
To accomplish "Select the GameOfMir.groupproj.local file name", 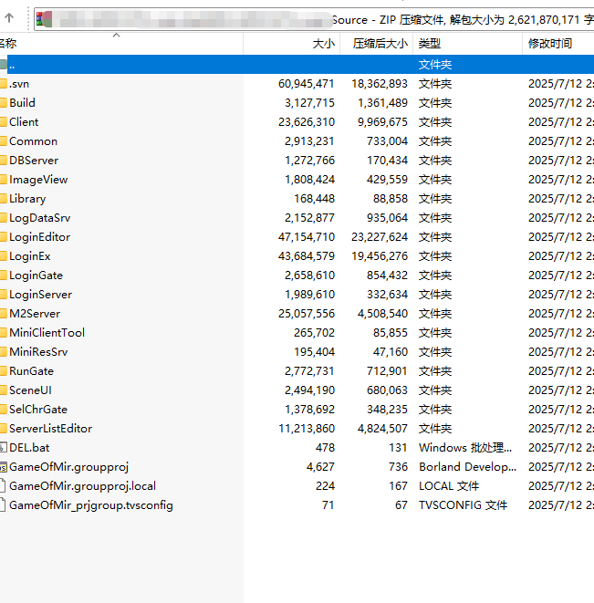I will pyautogui.click(x=83, y=486).
